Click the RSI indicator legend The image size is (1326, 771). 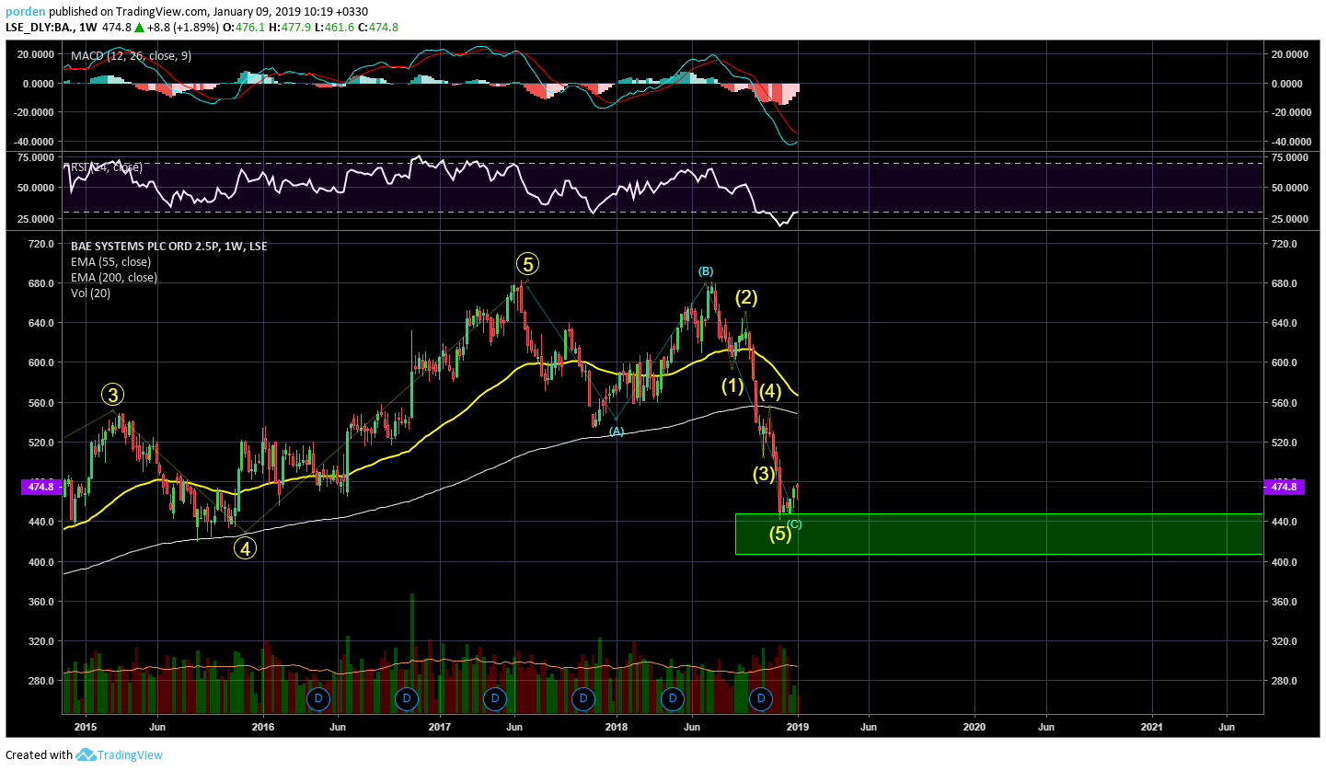click(x=107, y=167)
